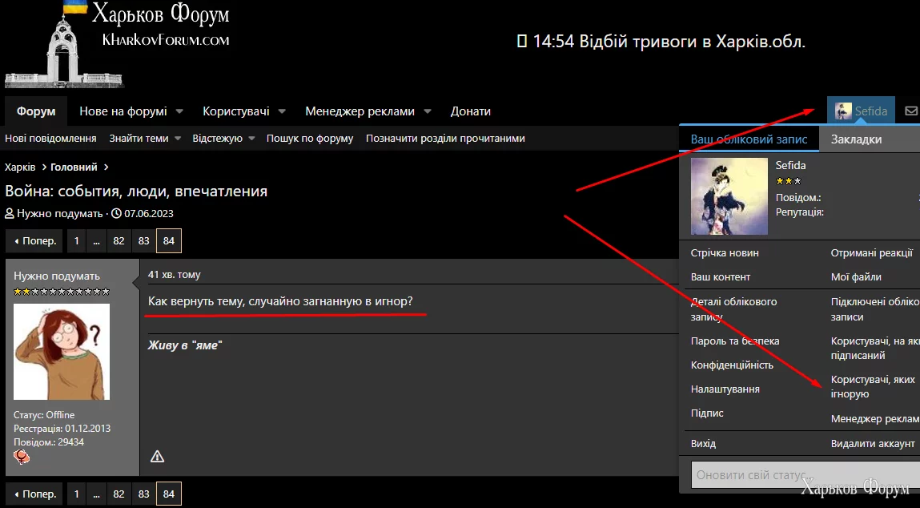Expand the Менеджер реклами dropdown arrow
Image resolution: width=920 pixels, height=508 pixels.
tap(427, 111)
